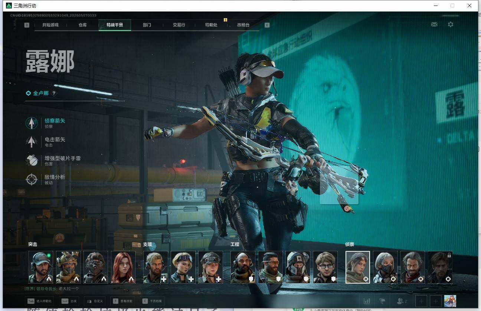Select the 侦察箭矢 skill icon
Viewport: 481px width, 311px height.
click(32, 123)
